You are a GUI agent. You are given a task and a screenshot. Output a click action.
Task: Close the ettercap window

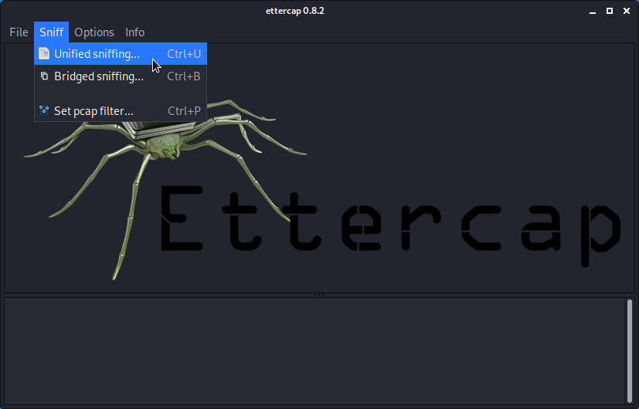[627, 11]
